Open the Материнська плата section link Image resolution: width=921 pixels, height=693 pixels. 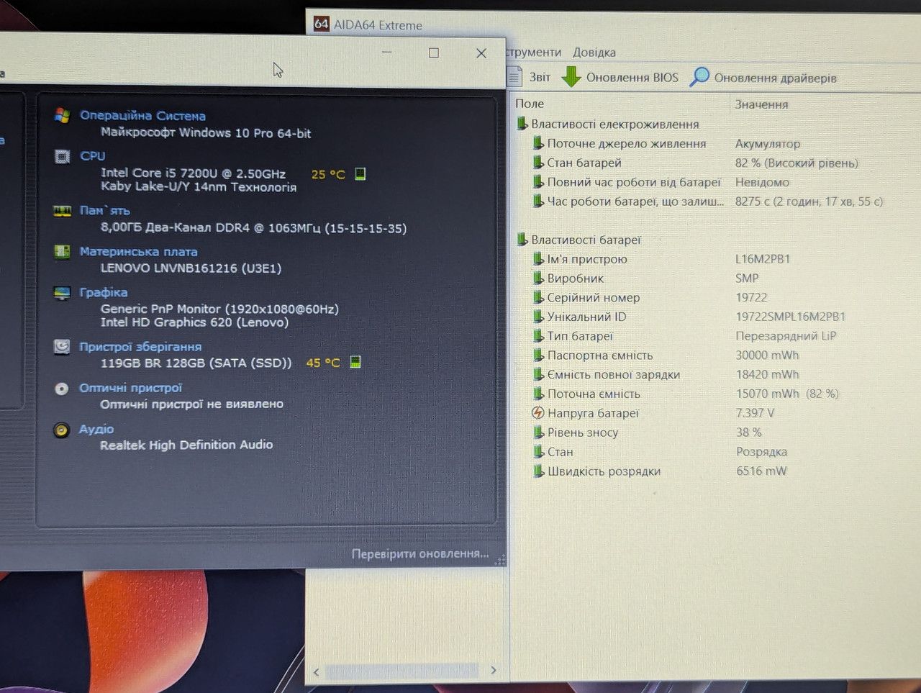(x=138, y=251)
